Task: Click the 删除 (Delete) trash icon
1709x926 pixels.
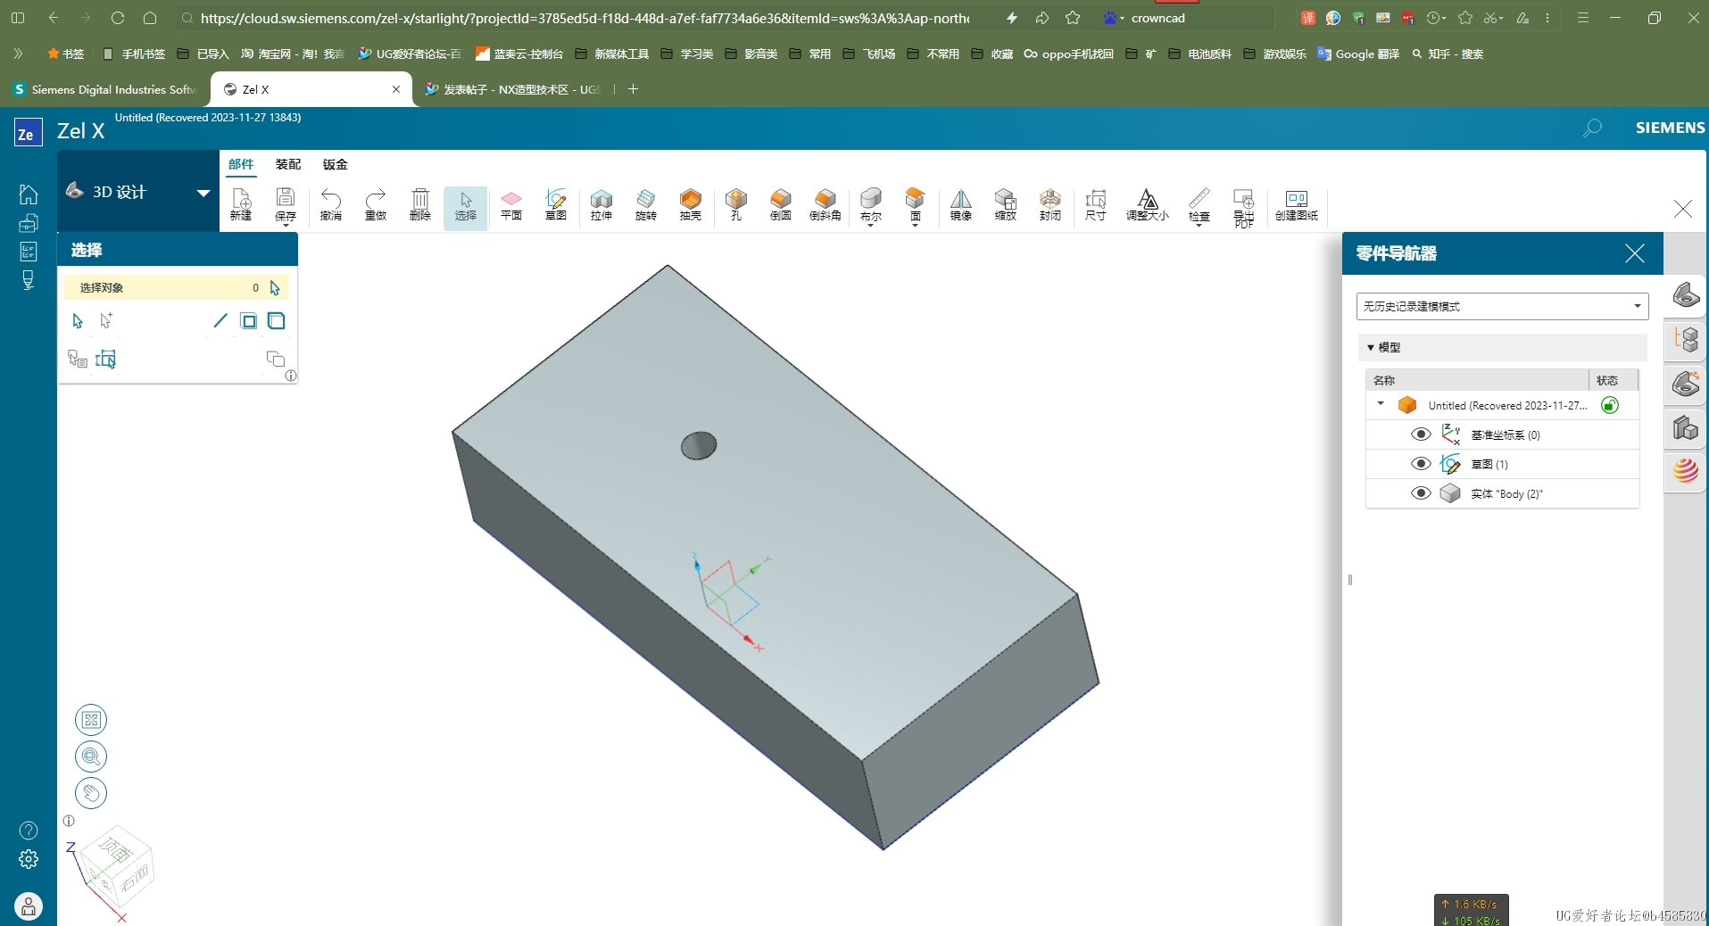Action: click(420, 204)
